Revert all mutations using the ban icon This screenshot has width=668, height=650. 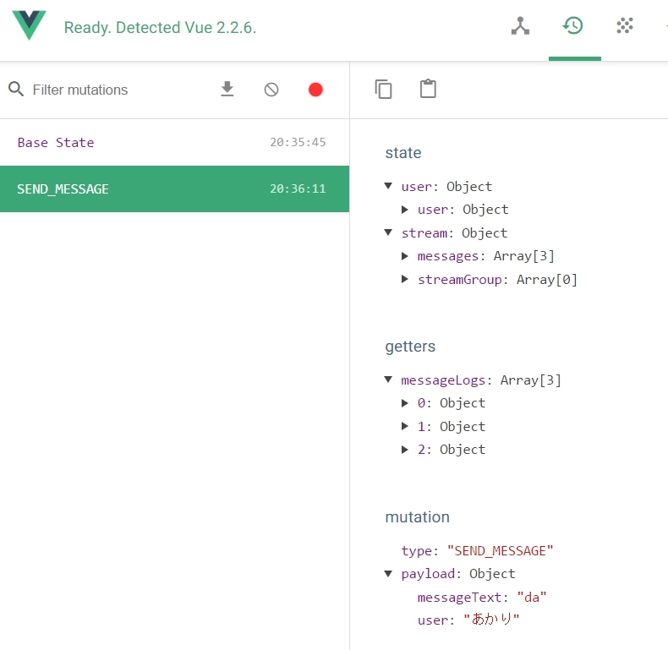tap(271, 90)
